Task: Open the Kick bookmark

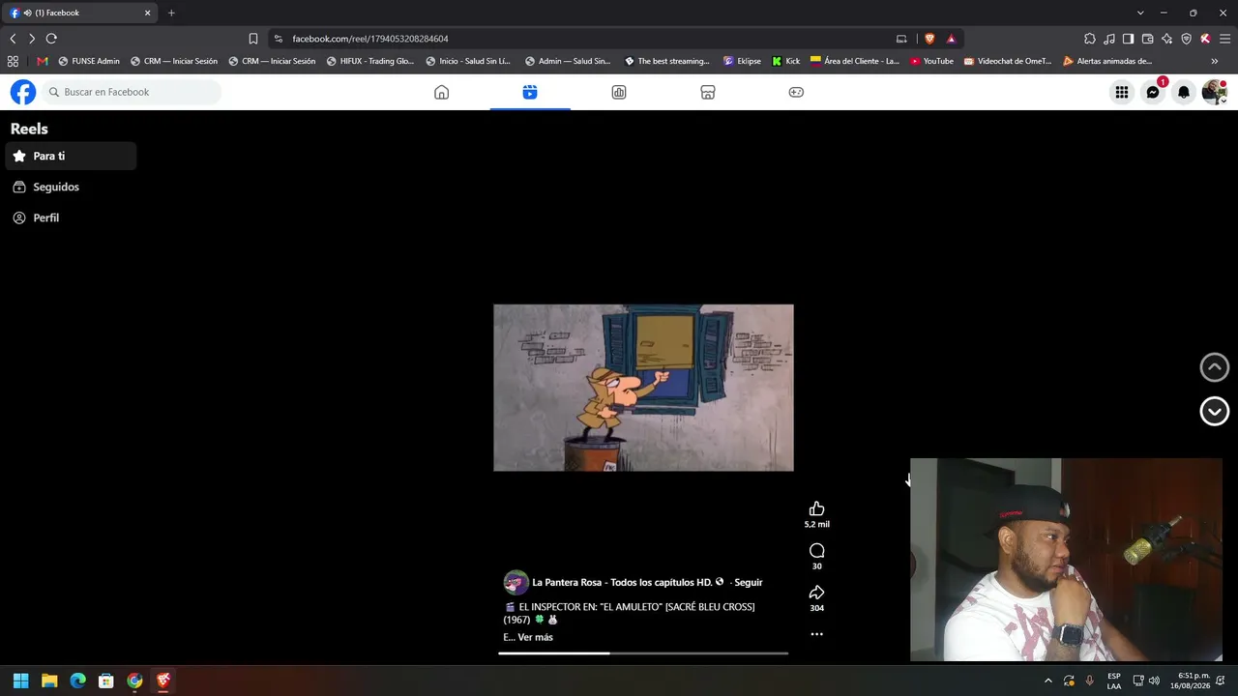Action: click(785, 61)
